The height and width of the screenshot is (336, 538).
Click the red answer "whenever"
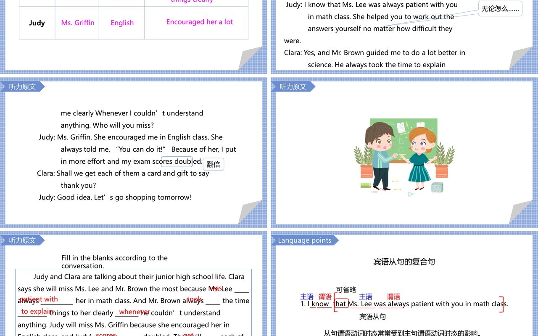(x=134, y=312)
